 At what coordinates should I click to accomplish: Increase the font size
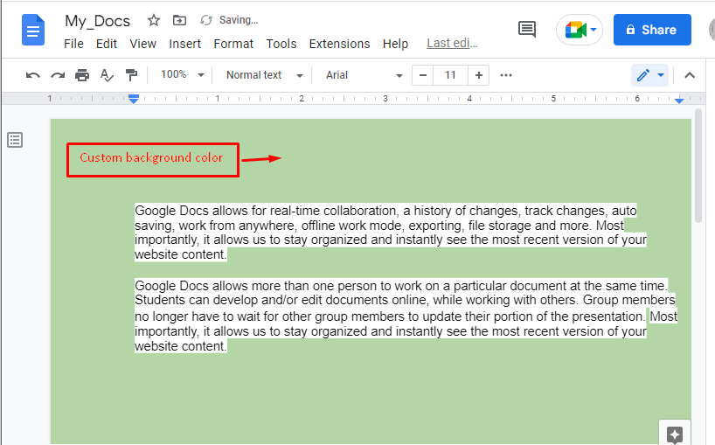tap(479, 75)
